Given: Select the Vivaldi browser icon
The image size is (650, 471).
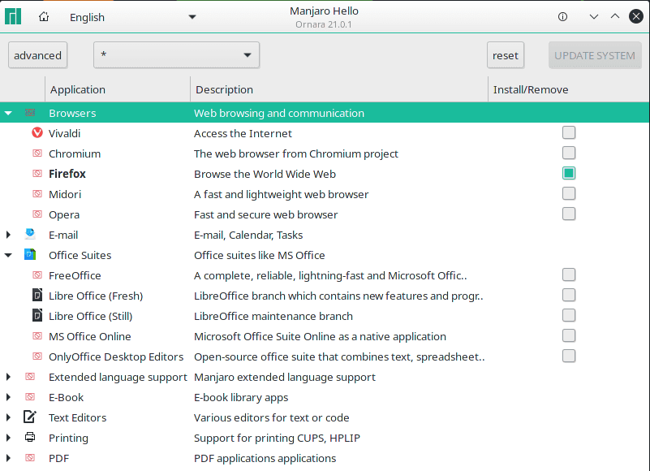Looking at the screenshot, I should click(36, 132).
